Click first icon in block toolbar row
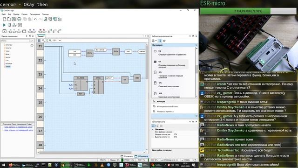 tap(4, 31)
